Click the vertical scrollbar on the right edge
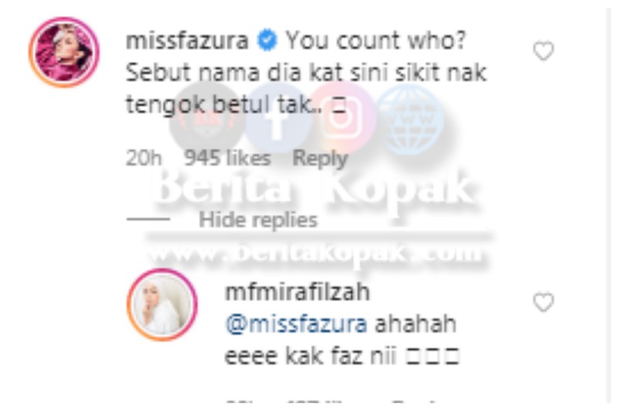Screen dimensions: 619x411 tap(608, 205)
